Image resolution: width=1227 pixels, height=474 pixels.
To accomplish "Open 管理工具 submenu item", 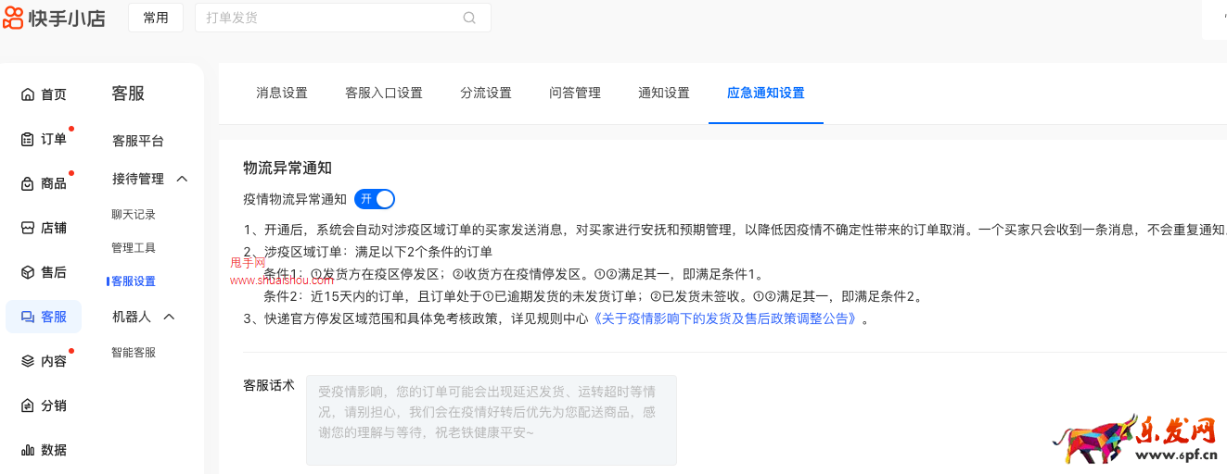I will coord(134,248).
